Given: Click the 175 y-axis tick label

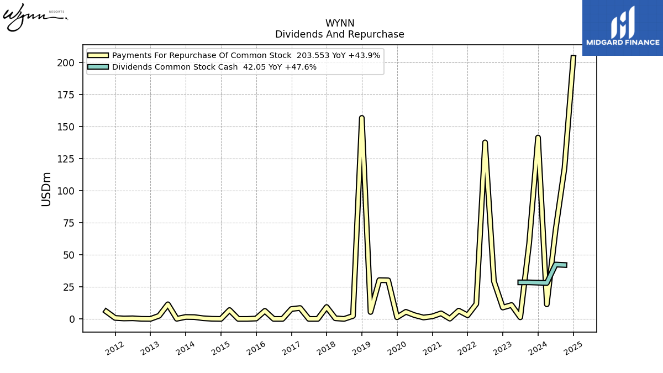Looking at the screenshot, I should 66,94.
